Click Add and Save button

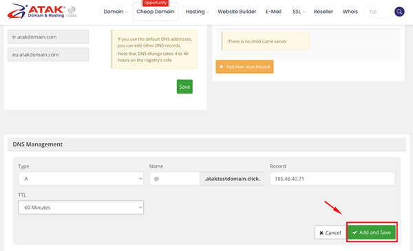pyautogui.click(x=372, y=232)
